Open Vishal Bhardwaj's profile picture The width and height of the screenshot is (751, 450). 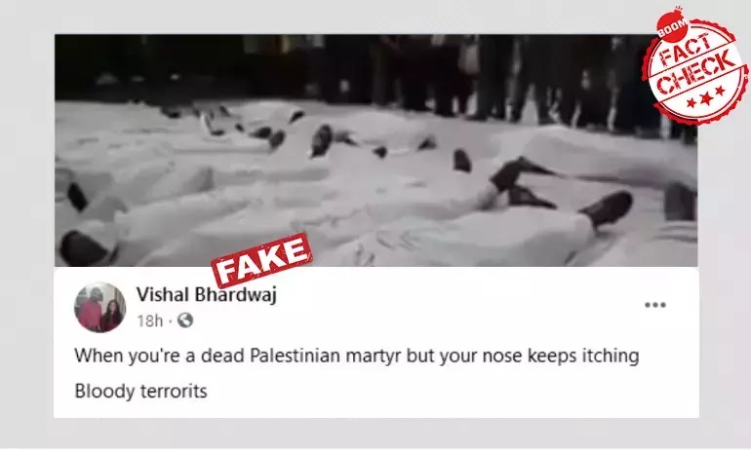(x=99, y=308)
